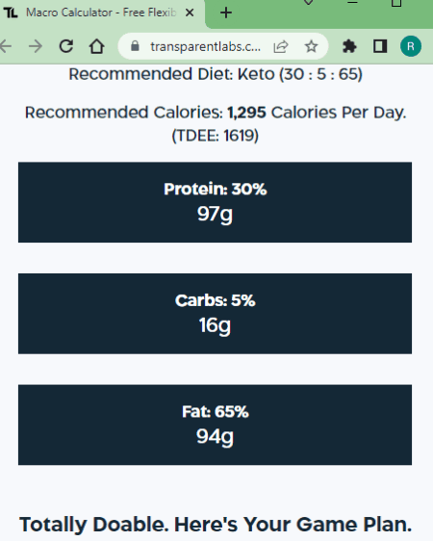
Task: Open the R profile avatar menu
Action: tap(411, 46)
